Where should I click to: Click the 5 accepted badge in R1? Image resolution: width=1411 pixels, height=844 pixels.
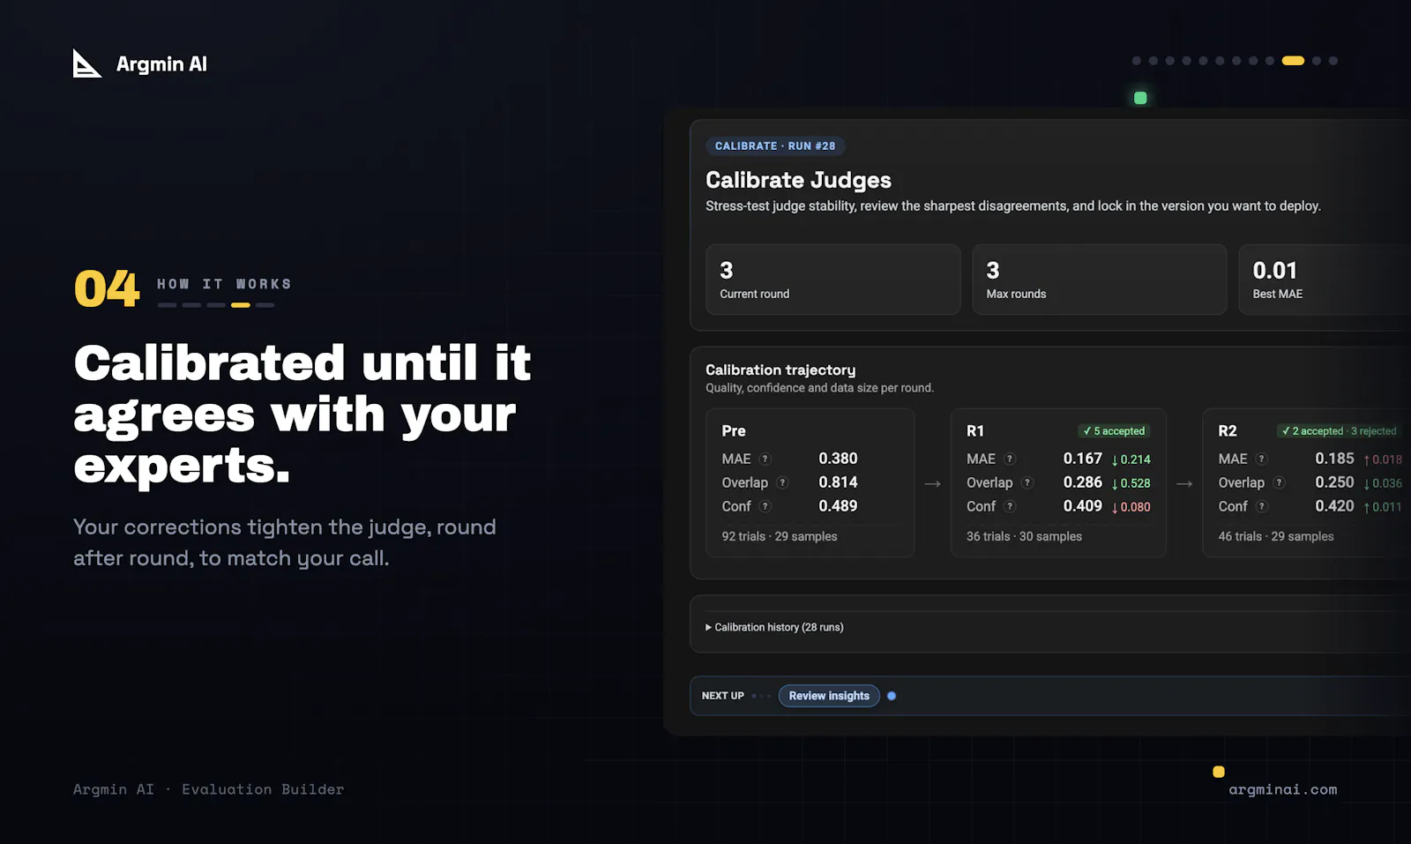pyautogui.click(x=1114, y=431)
